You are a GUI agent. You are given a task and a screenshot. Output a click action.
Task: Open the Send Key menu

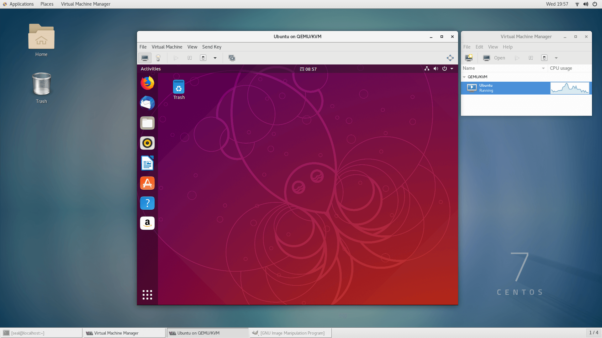click(212, 47)
